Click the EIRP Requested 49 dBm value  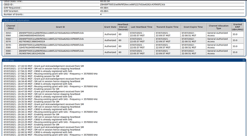coord(104,8)
